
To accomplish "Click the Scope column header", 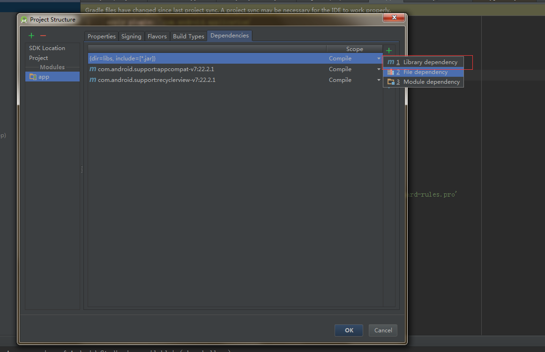I will coord(355,49).
